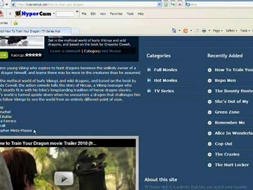
Task: Click the Compatibility View icon in address bar
Action: point(166,4)
